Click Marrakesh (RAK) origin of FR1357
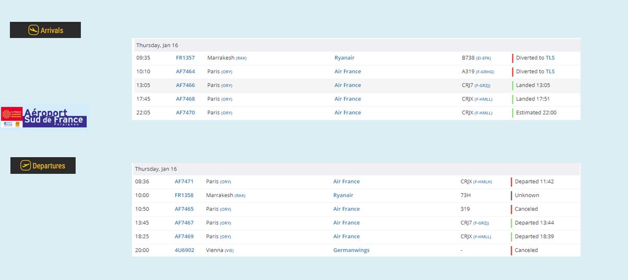 click(x=227, y=58)
